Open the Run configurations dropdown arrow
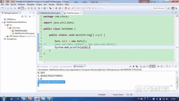Viewport: 179px width, 101px height. [x=47, y=8]
